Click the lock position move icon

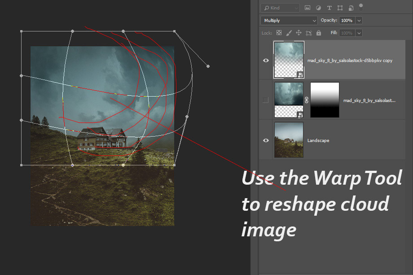[x=299, y=33]
